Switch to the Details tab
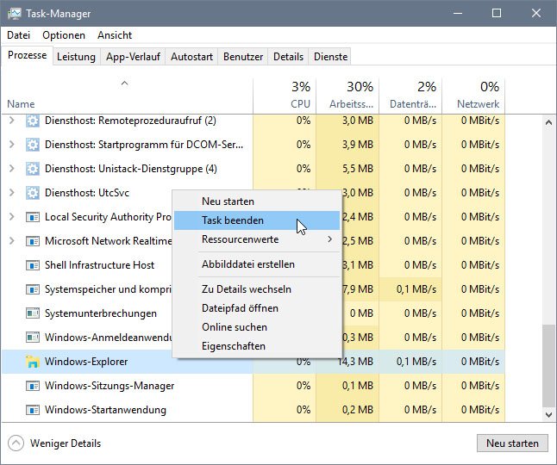Viewport: 557px width, 465px height. (x=288, y=57)
